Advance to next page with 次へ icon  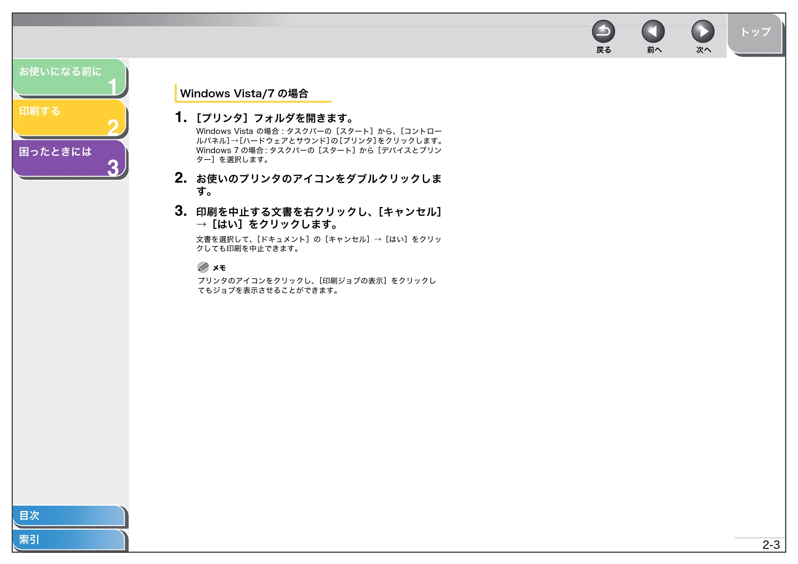coord(703,32)
